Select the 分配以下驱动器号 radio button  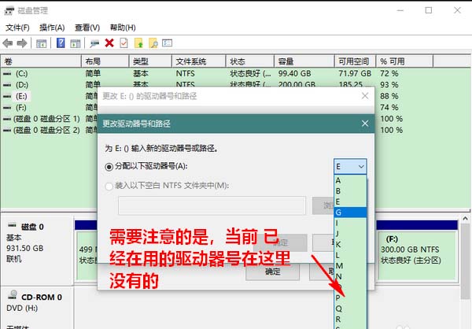109,166
